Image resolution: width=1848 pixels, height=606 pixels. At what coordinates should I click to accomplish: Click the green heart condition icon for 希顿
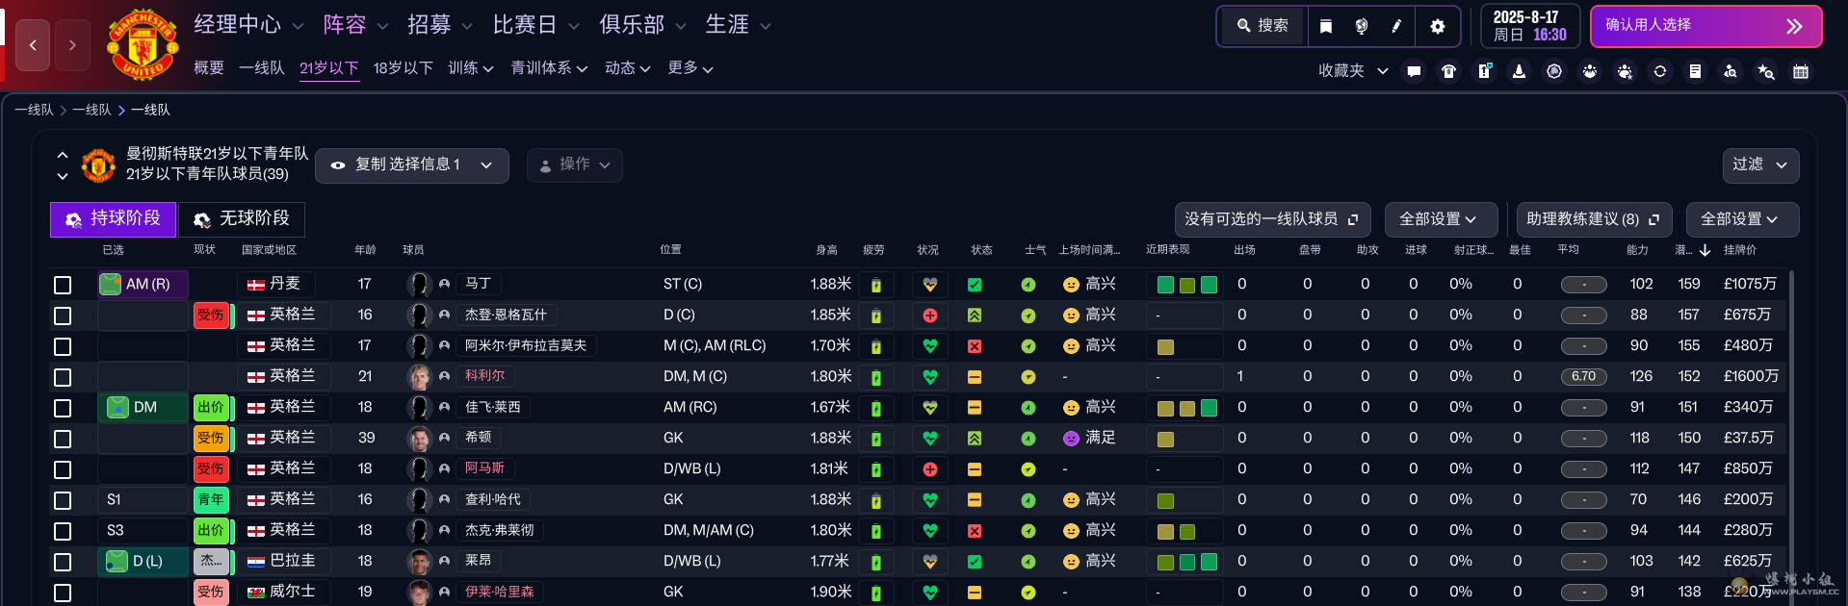930,439
